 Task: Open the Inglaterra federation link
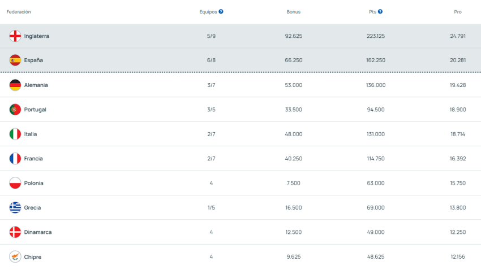pyautogui.click(x=36, y=36)
